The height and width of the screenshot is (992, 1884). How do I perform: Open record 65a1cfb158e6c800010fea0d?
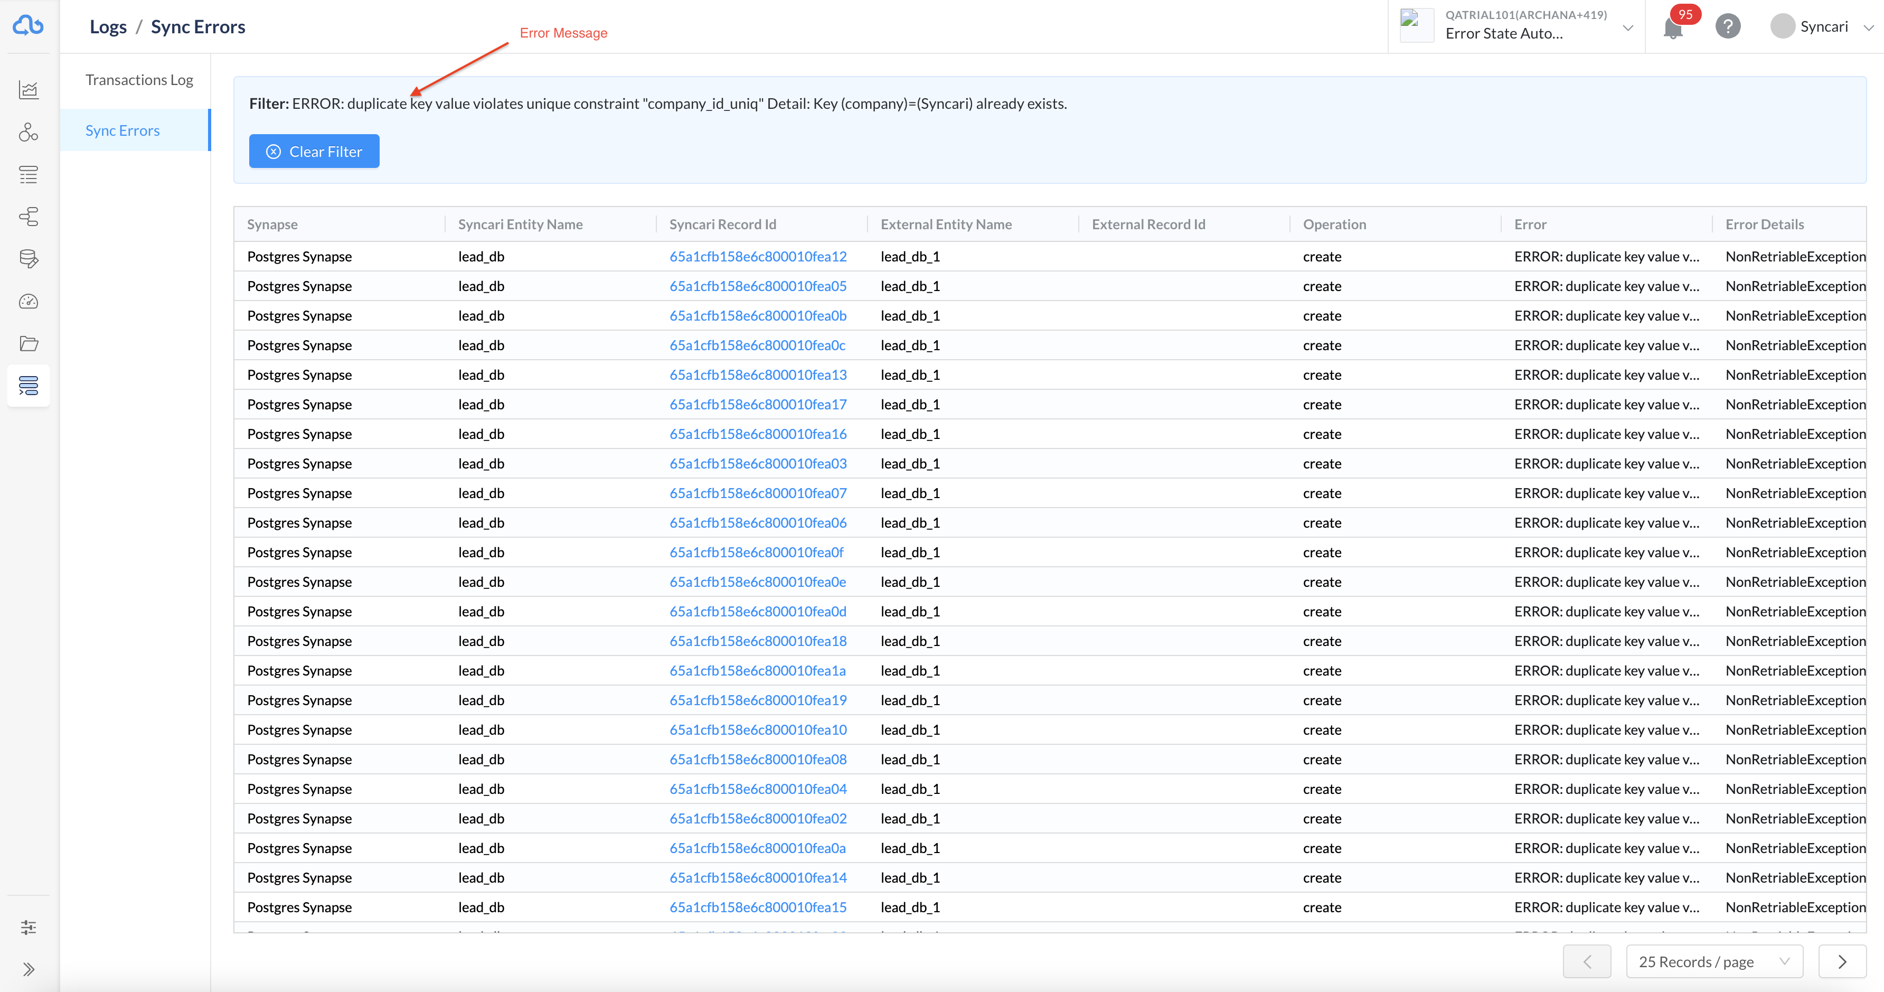[758, 612]
